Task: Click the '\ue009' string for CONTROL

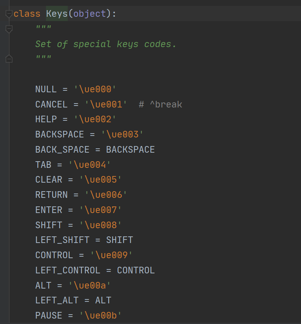Action: (112, 255)
